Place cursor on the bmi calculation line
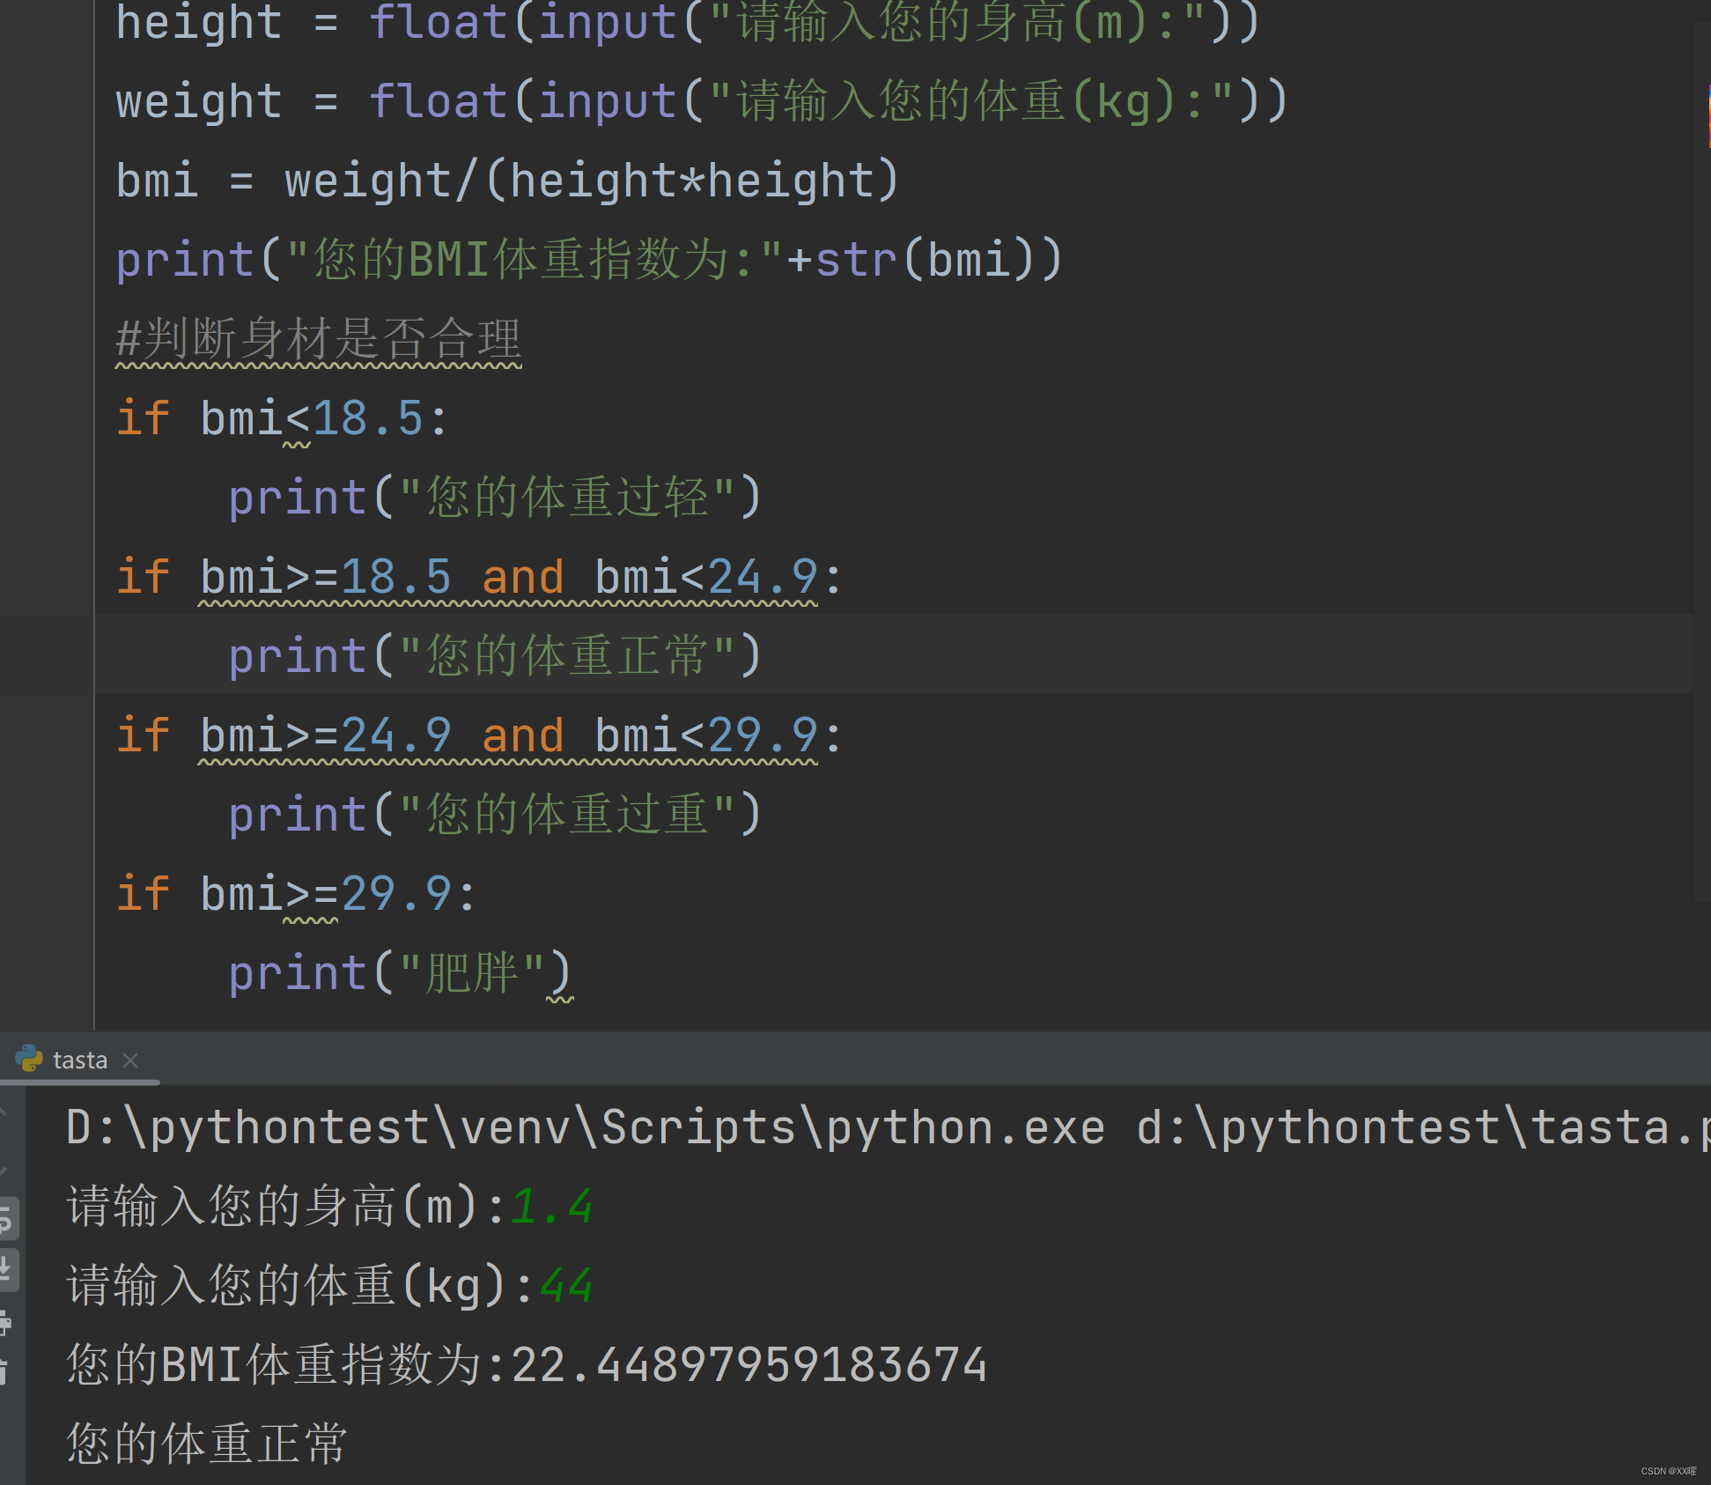1711x1485 pixels. click(x=505, y=179)
